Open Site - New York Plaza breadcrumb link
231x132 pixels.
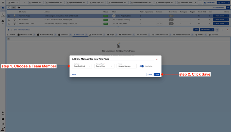[x=22, y=30]
